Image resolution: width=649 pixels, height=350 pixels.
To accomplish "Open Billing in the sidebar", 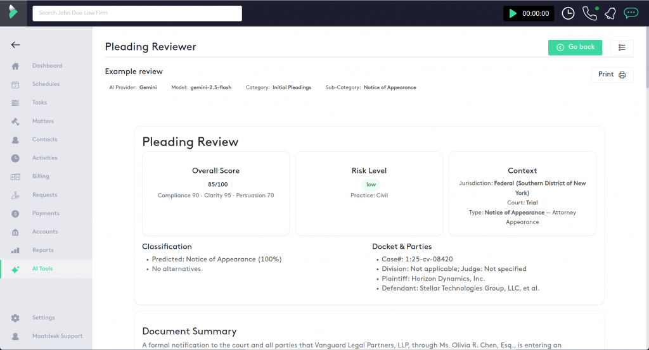I will click(x=41, y=177).
